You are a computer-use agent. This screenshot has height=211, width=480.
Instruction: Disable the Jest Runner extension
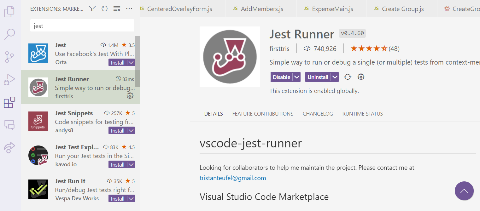(281, 77)
